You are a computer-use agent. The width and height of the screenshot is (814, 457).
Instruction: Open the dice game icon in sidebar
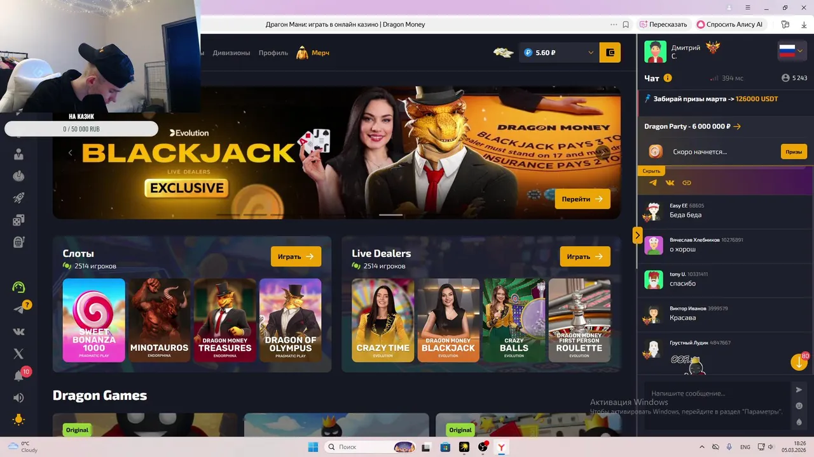point(18,220)
